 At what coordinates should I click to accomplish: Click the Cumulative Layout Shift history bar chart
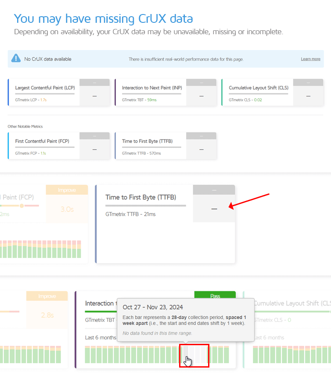pos(292,354)
